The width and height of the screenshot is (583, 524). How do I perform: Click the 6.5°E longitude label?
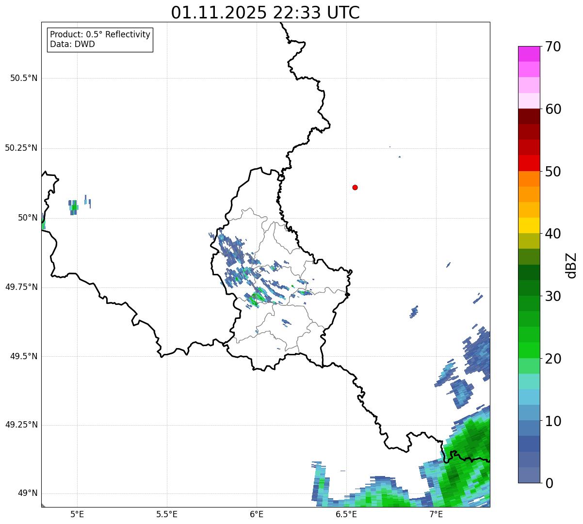tap(346, 514)
